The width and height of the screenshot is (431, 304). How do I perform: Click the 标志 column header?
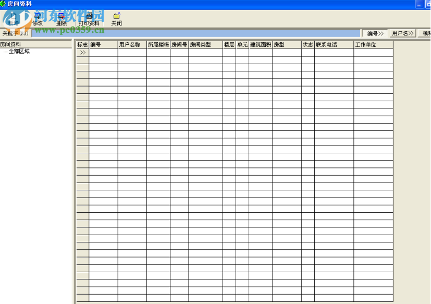click(x=82, y=44)
